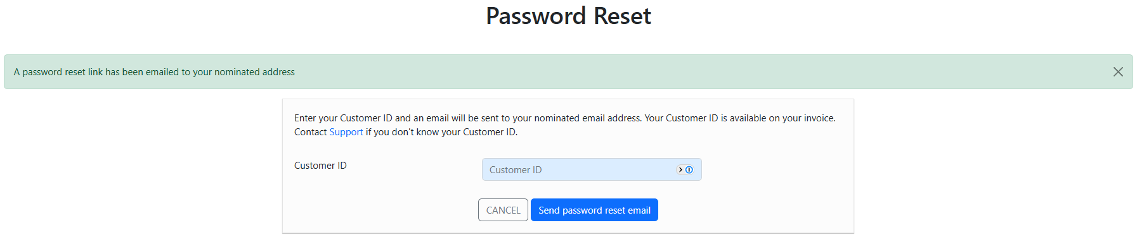
Task: Click the green alert banner background
Action: tap(698, 72)
